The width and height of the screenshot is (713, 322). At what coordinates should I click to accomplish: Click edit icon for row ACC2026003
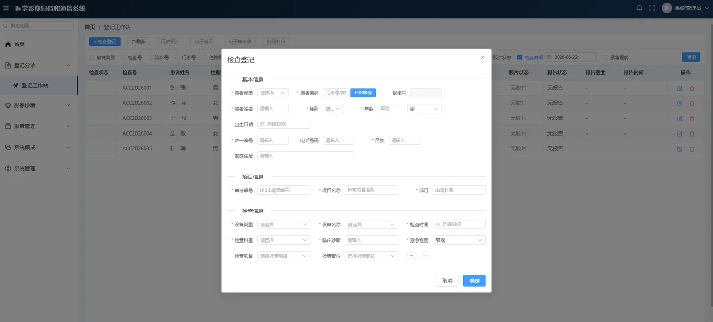(x=680, y=119)
